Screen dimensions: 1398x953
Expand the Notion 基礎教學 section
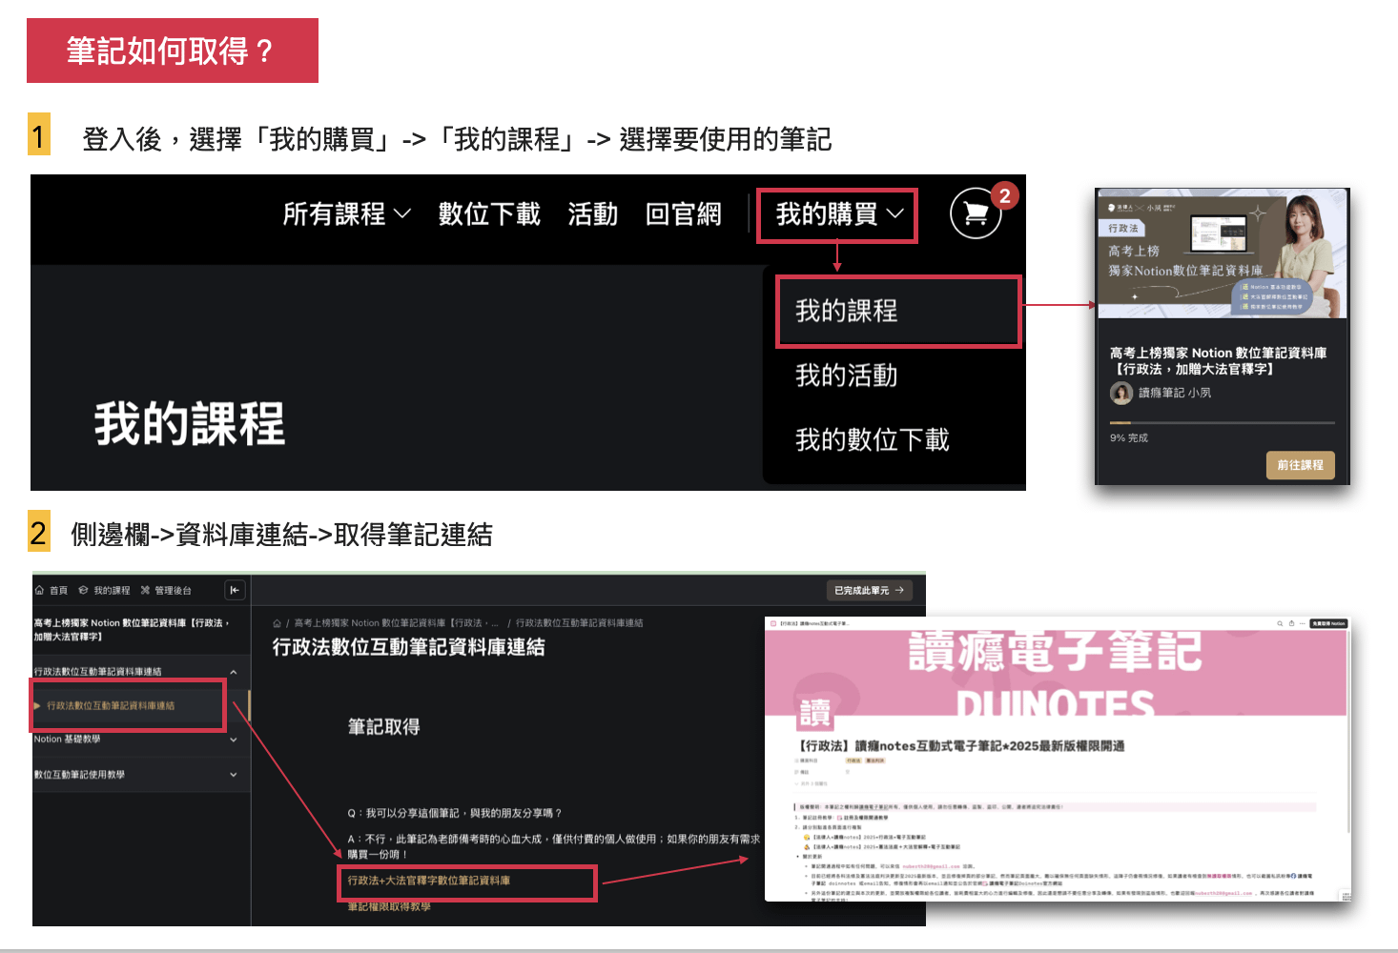[234, 740]
